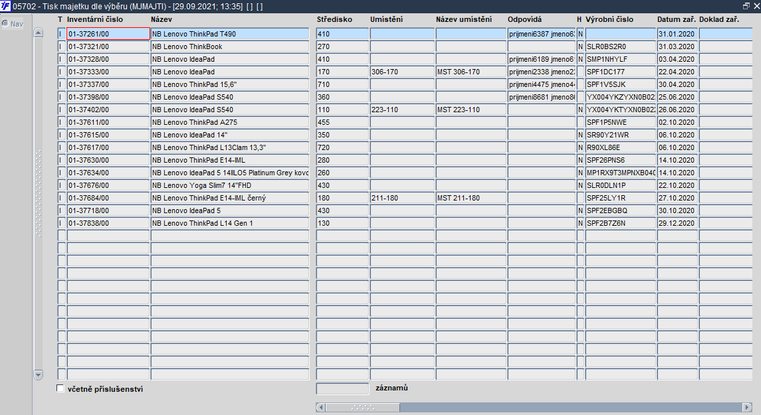Click inventory number 01-37328/00

[x=108, y=59]
